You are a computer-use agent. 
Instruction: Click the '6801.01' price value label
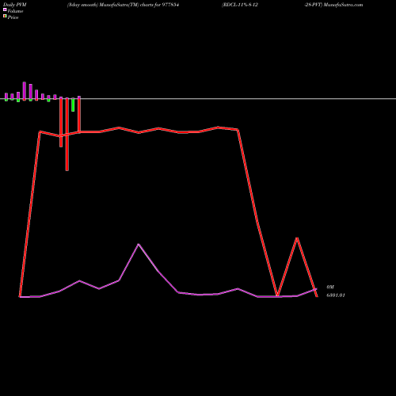click(336, 295)
